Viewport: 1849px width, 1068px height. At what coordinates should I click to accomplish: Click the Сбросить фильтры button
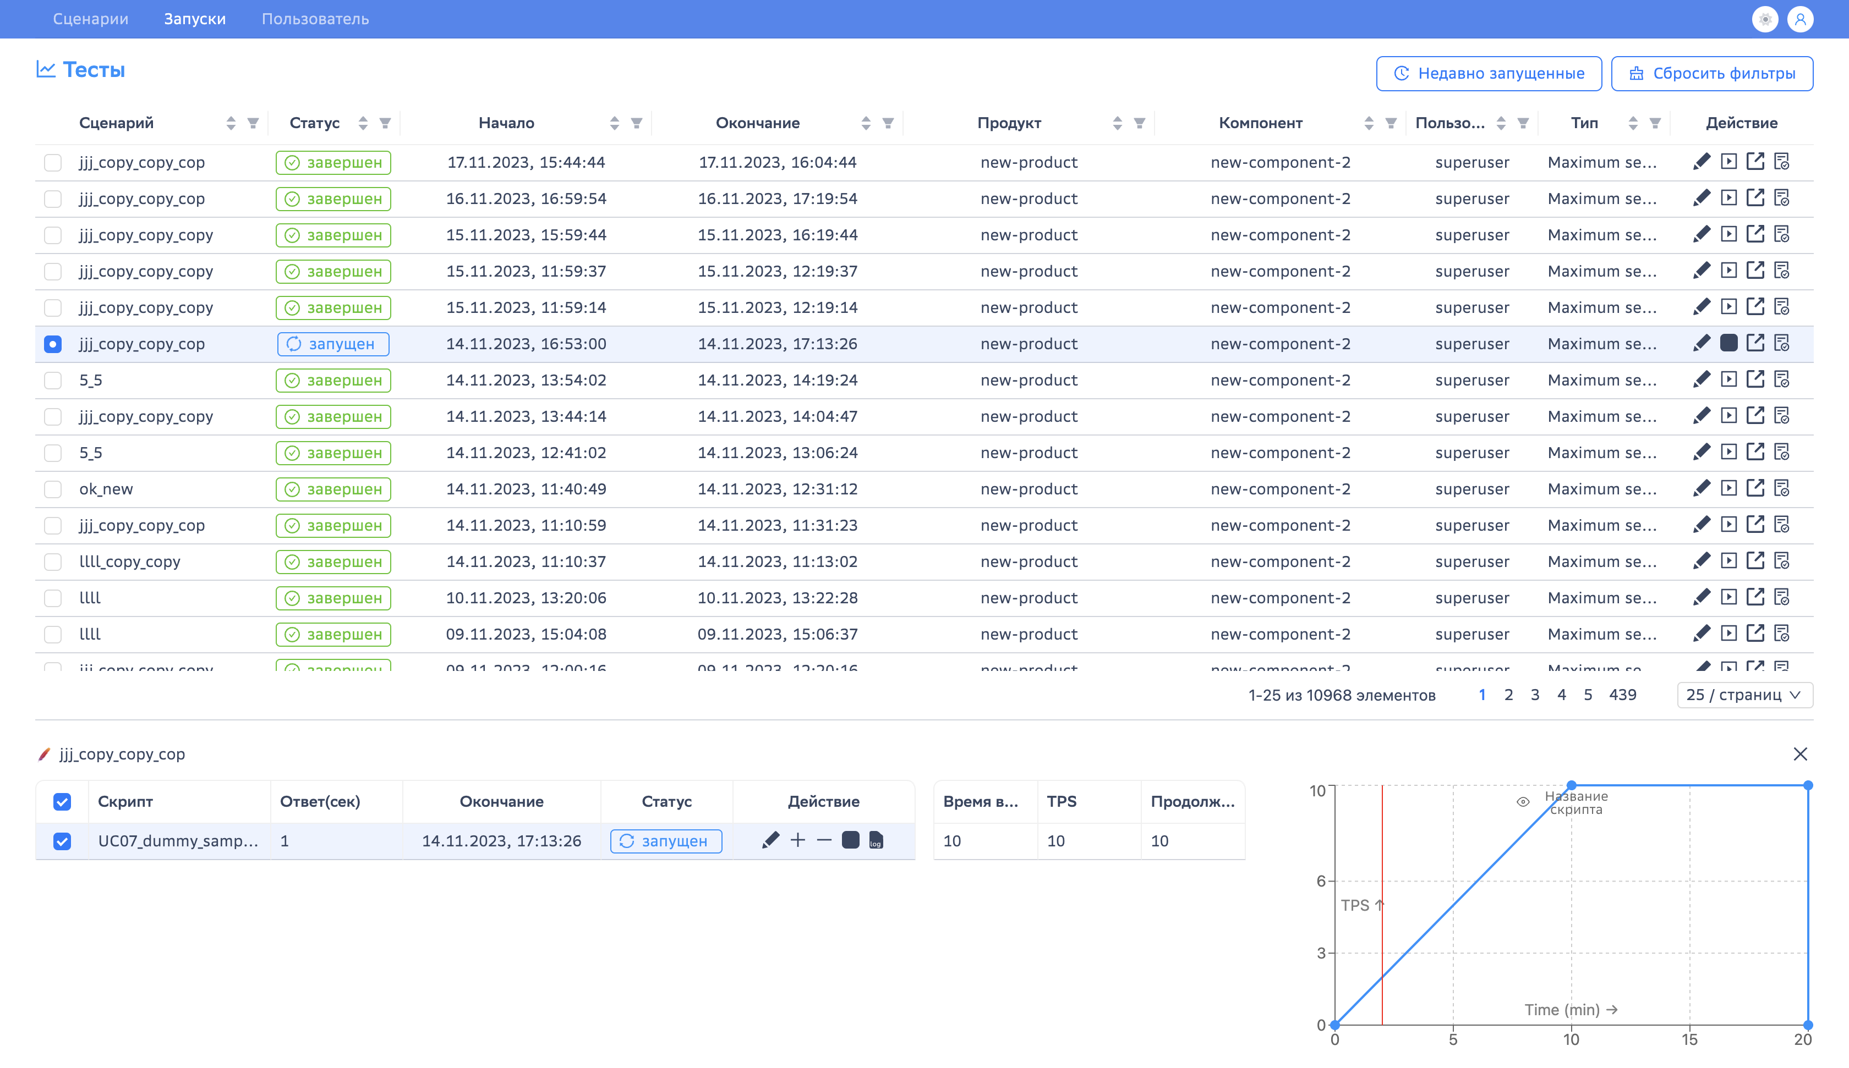coord(1712,73)
